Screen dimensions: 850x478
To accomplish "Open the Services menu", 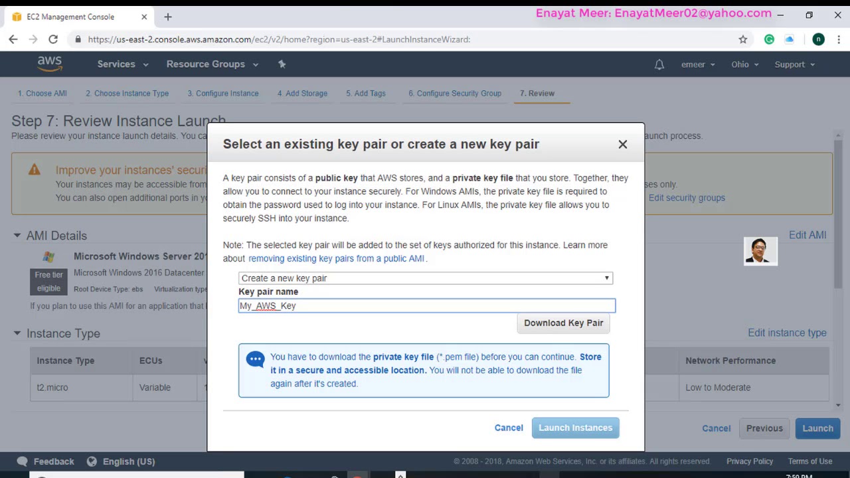I will click(123, 64).
